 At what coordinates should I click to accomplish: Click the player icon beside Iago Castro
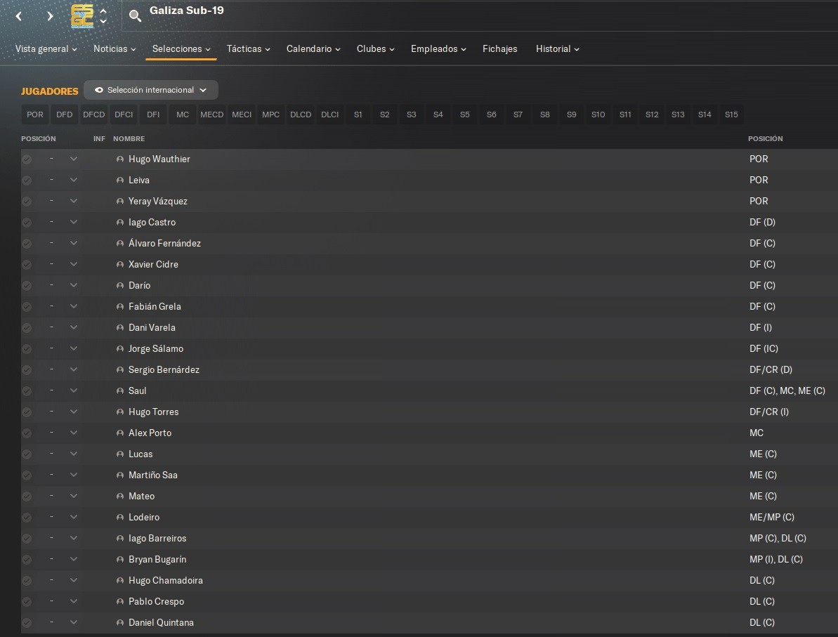coord(119,223)
